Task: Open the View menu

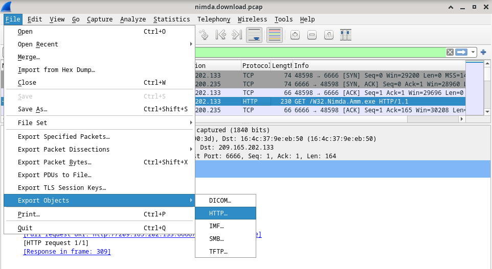Action: [57, 19]
